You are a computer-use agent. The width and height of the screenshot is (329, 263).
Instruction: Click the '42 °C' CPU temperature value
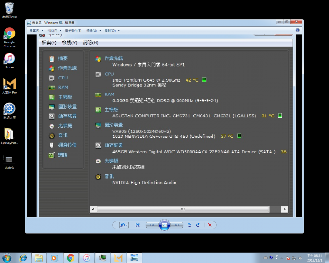coord(192,80)
